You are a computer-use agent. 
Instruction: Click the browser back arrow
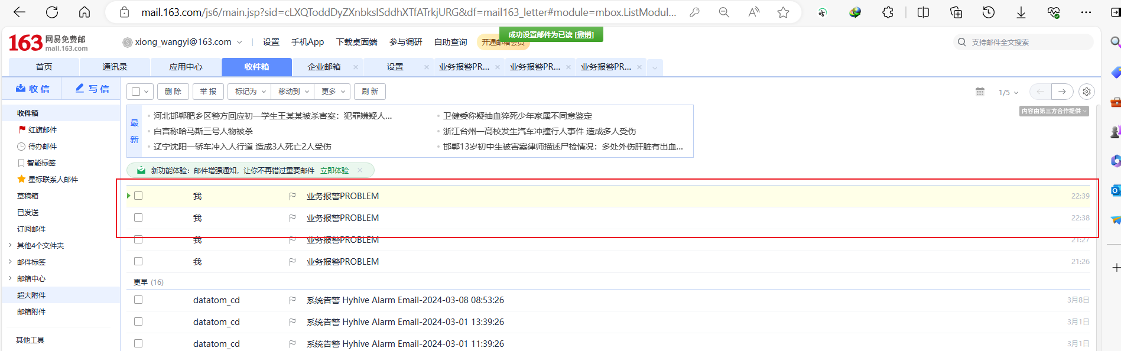point(20,12)
